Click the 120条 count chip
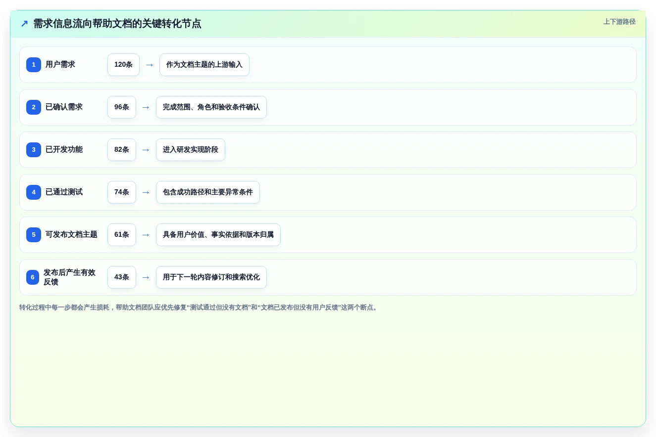 click(x=123, y=65)
